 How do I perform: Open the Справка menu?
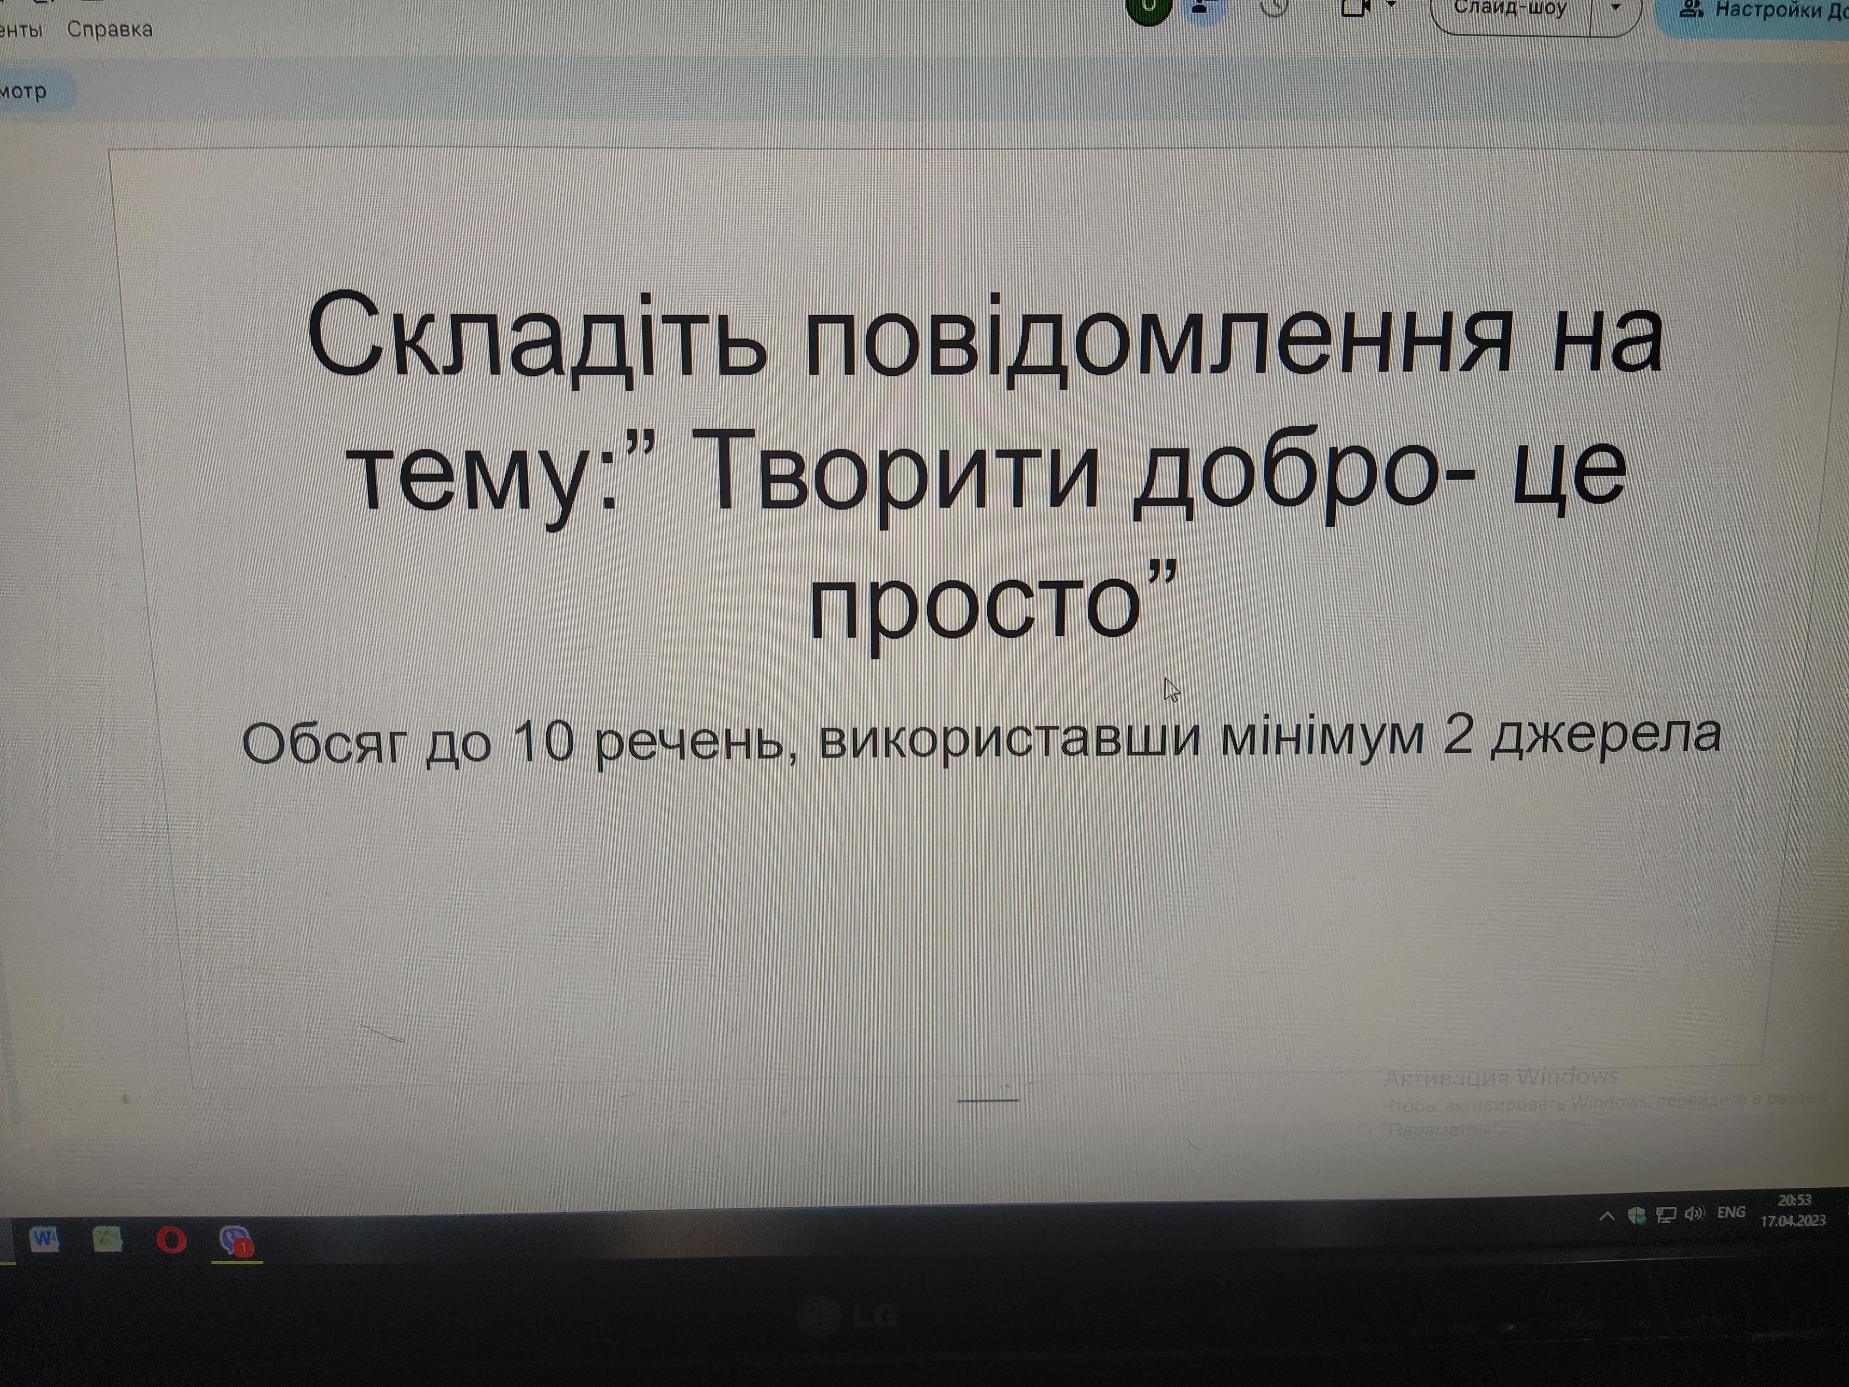pyautogui.click(x=110, y=29)
